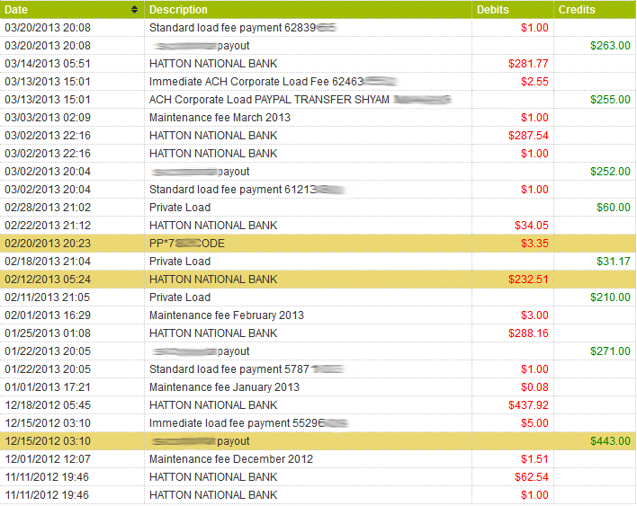Viewport: 637px width, 506px height.
Task: Select Private Load entry dated 02/28/2013
Action: [180, 208]
